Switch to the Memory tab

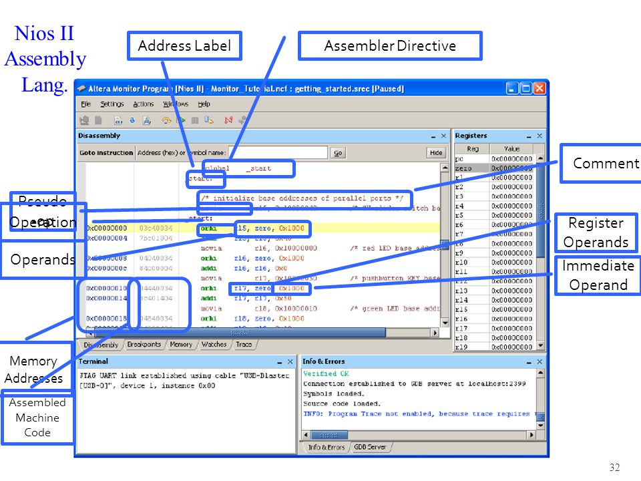(181, 345)
